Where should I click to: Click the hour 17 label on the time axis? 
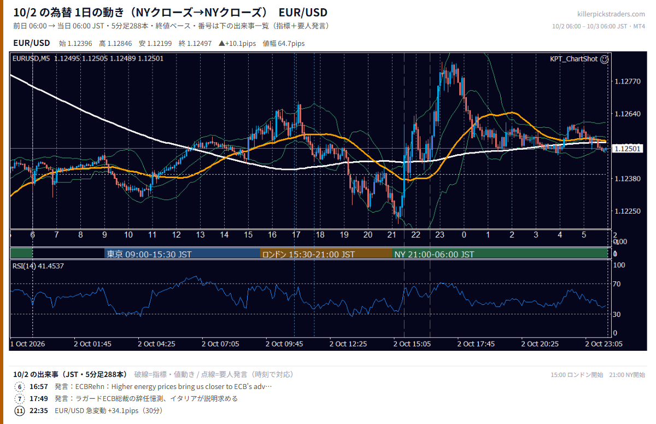coord(296,235)
